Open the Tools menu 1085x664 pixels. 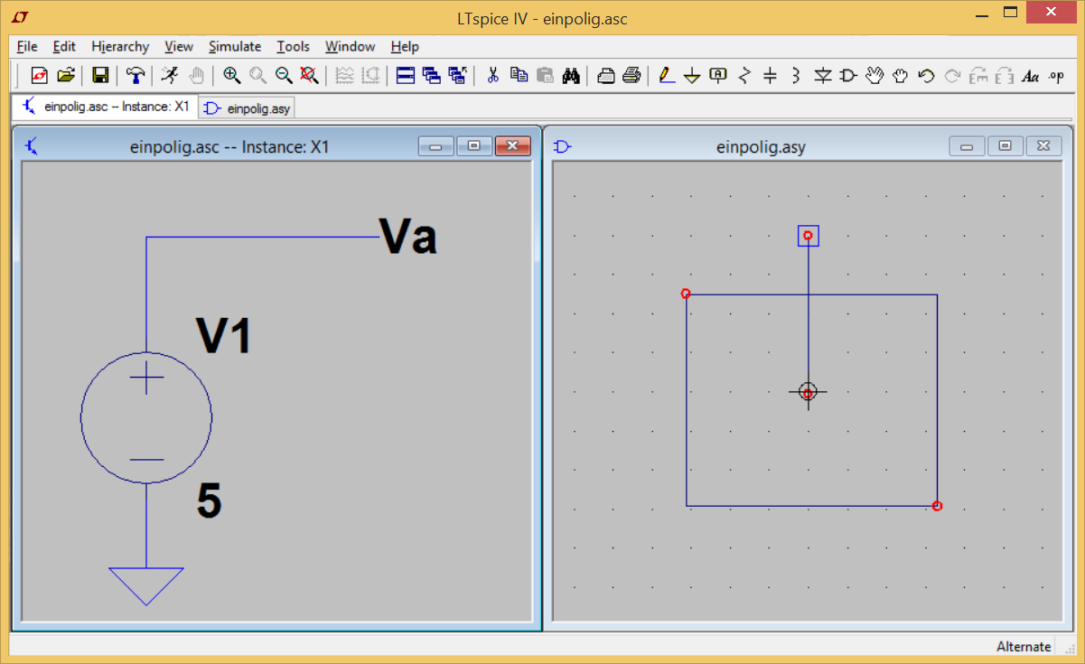click(x=294, y=47)
